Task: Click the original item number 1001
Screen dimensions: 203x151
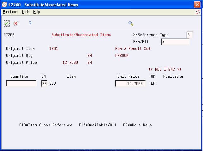Action: 54,49
